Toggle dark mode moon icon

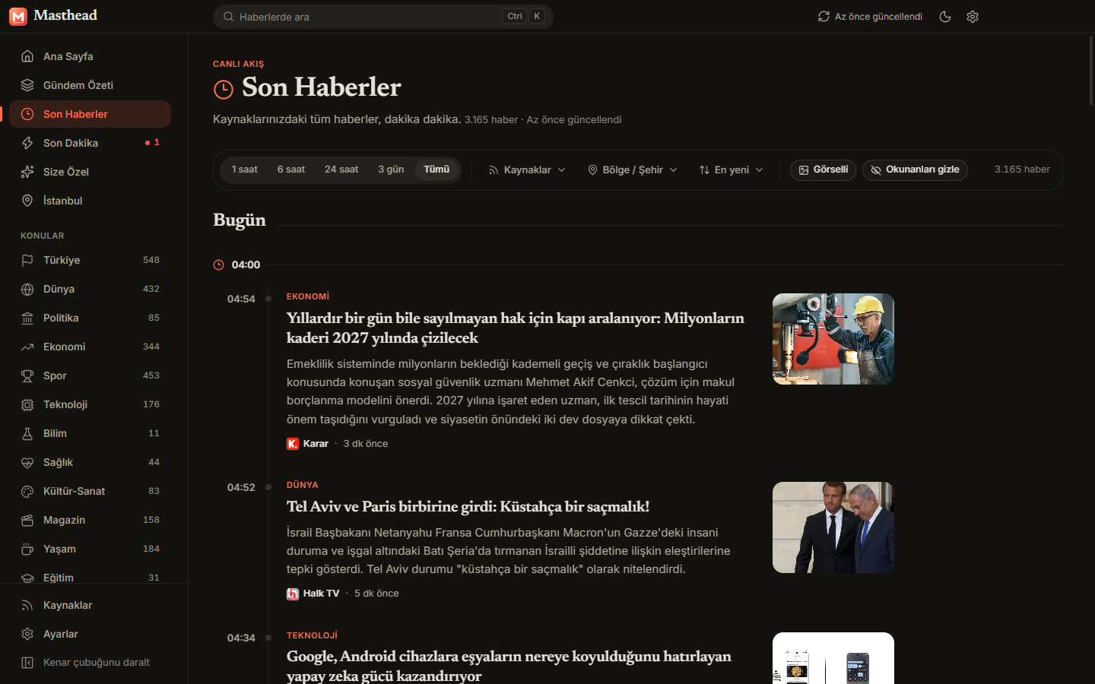(945, 17)
